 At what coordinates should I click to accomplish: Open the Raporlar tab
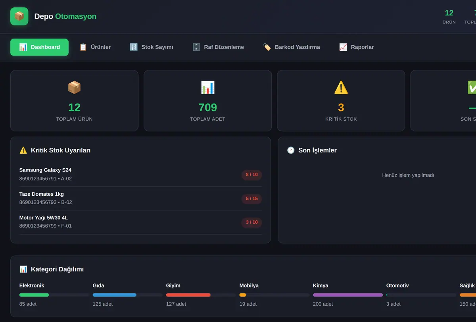pyautogui.click(x=356, y=47)
